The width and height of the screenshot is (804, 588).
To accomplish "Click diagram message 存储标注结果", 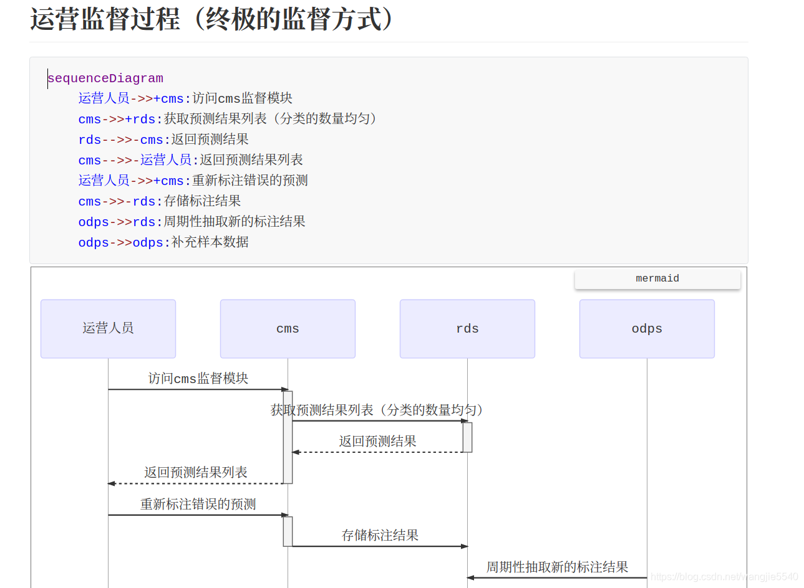I will point(380,536).
